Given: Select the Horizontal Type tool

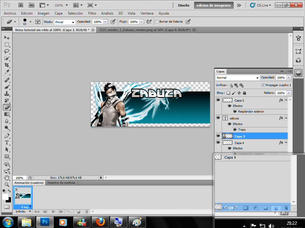Looking at the screenshot, I should pyautogui.click(x=7, y=142).
